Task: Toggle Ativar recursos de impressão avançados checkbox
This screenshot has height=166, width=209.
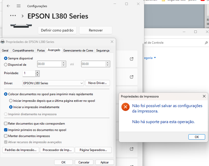Action: pyautogui.click(x=6, y=142)
